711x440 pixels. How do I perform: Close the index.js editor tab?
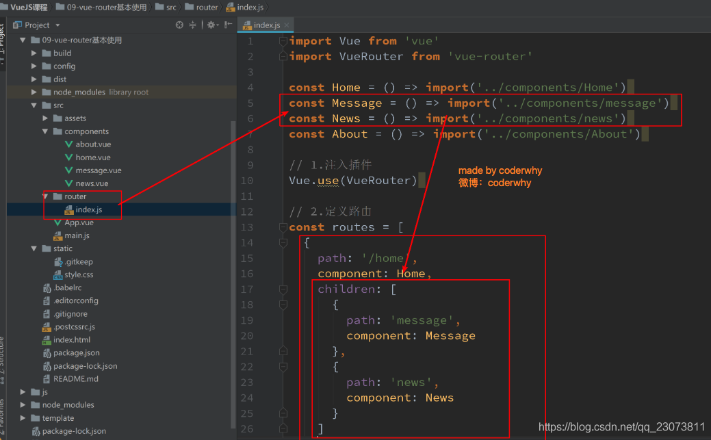[x=287, y=25]
